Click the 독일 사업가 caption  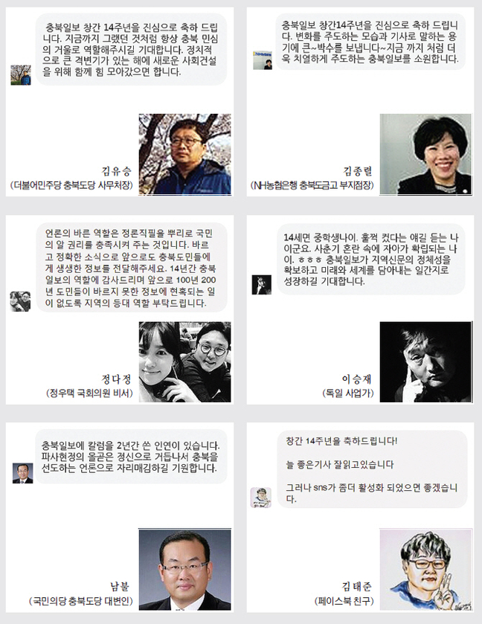point(348,393)
